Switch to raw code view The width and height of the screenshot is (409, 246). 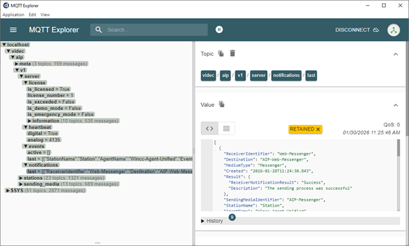[210, 128]
